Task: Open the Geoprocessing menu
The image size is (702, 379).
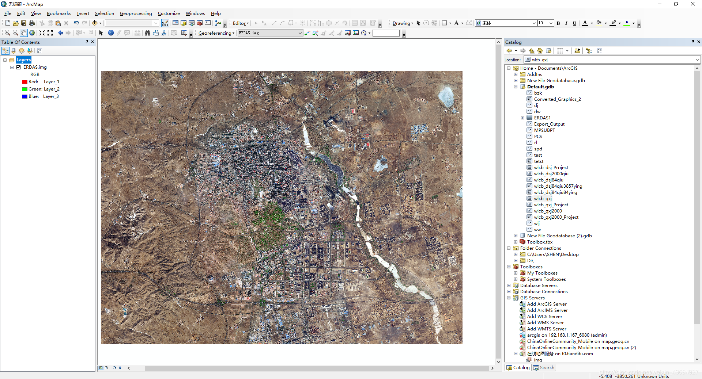Action: click(136, 14)
